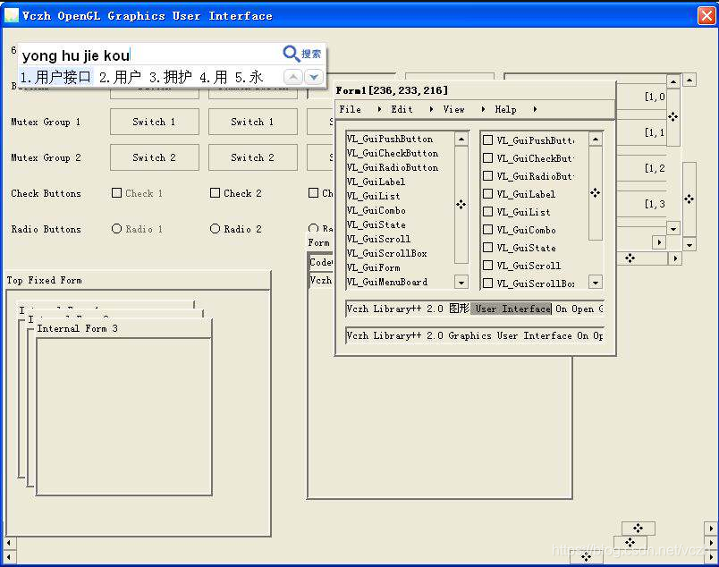The height and width of the screenshot is (567, 719).
Task: Choose IME candidate 2 用户
Action: (120, 77)
